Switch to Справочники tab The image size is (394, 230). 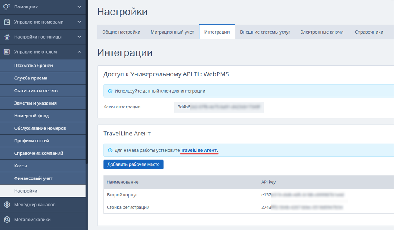(x=369, y=32)
